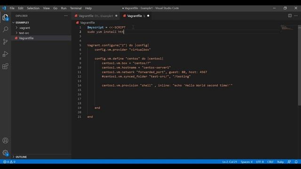Open the Extensions view icon
The width and height of the screenshot is (301, 169).
coord(5,66)
